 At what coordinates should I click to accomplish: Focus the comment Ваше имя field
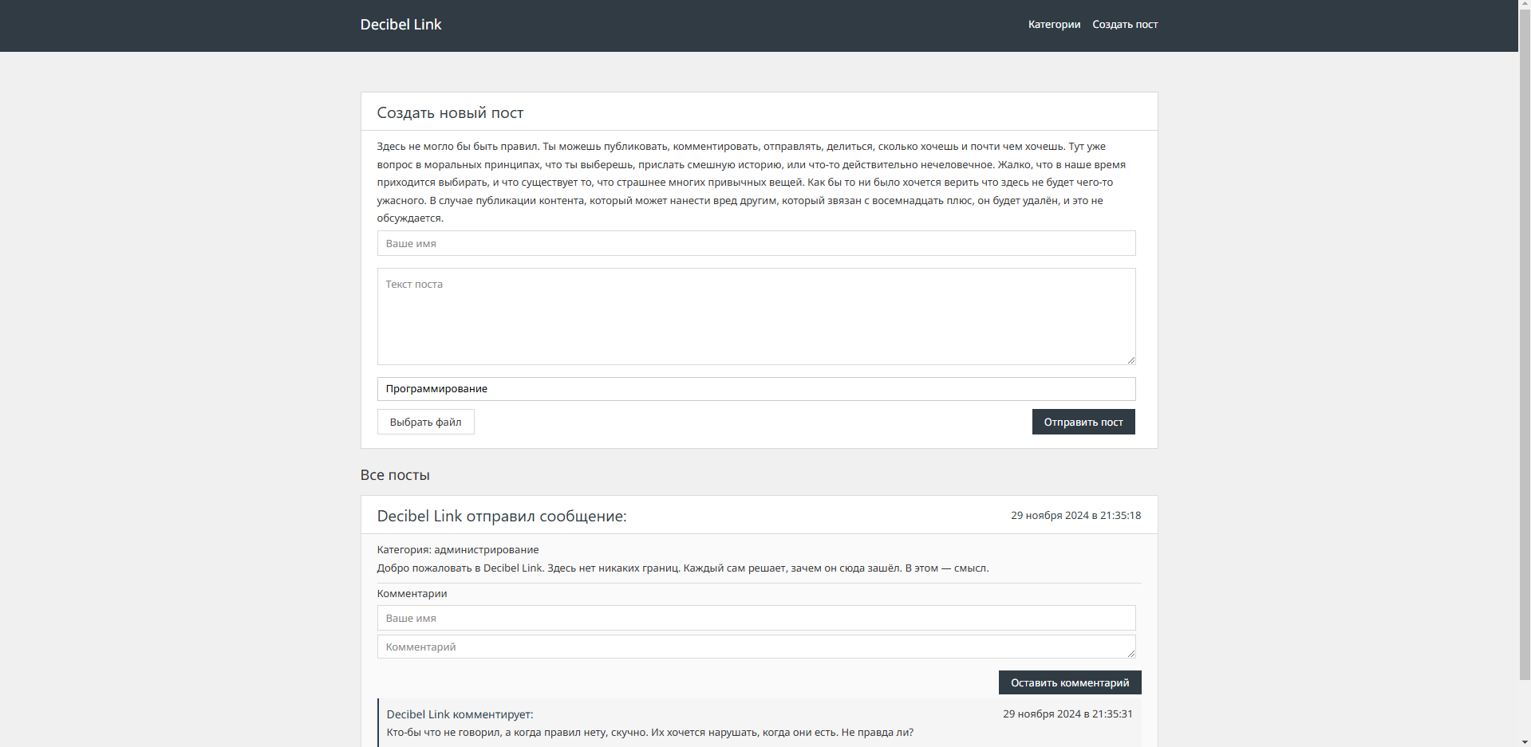click(756, 618)
